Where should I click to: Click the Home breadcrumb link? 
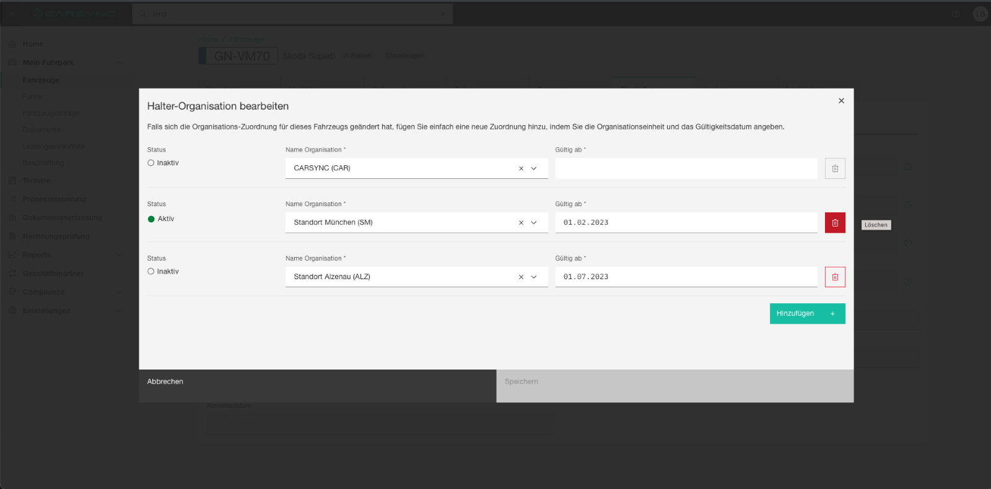tap(208, 40)
